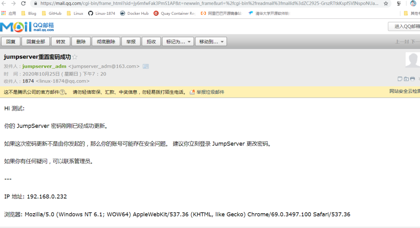Click the 彻底删除 permanent delete button
This screenshot has width=420, height=228.
click(106, 42)
